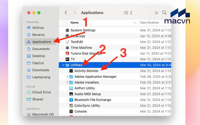Open Documents in the sidebar
This screenshot has height=125, width=200.
tap(40, 49)
